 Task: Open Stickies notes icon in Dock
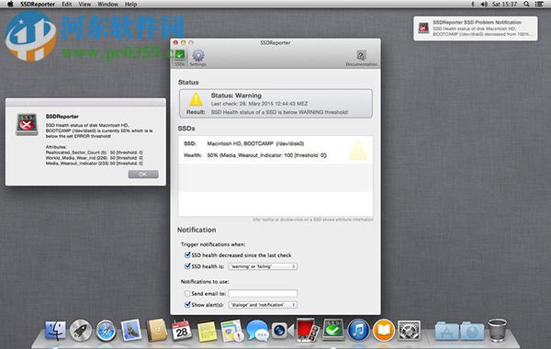207,331
